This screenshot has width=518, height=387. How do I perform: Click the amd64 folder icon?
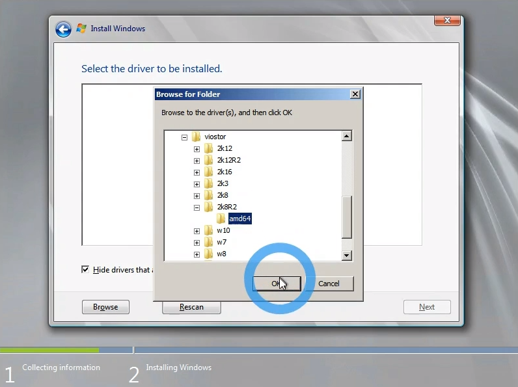pos(221,219)
